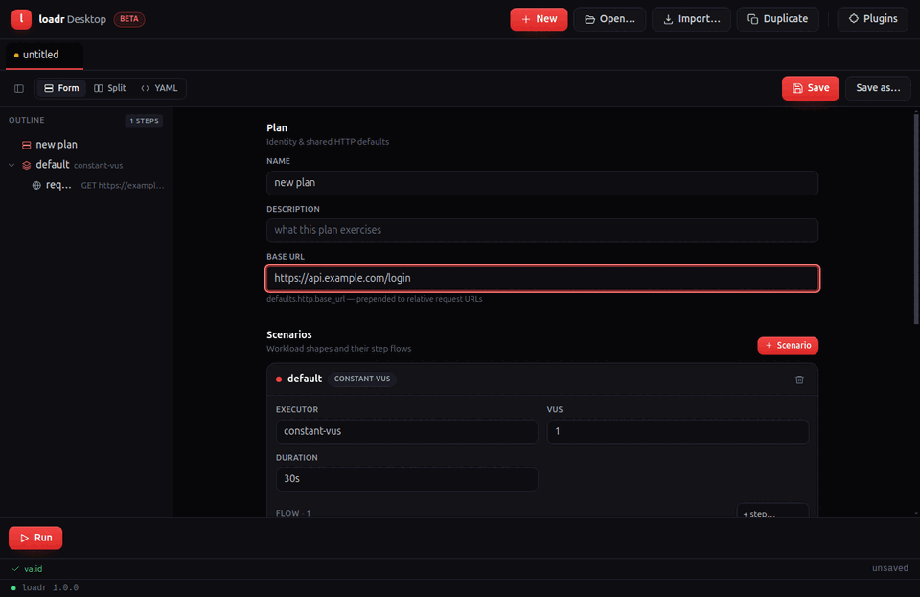Click the Open... button

(x=609, y=19)
